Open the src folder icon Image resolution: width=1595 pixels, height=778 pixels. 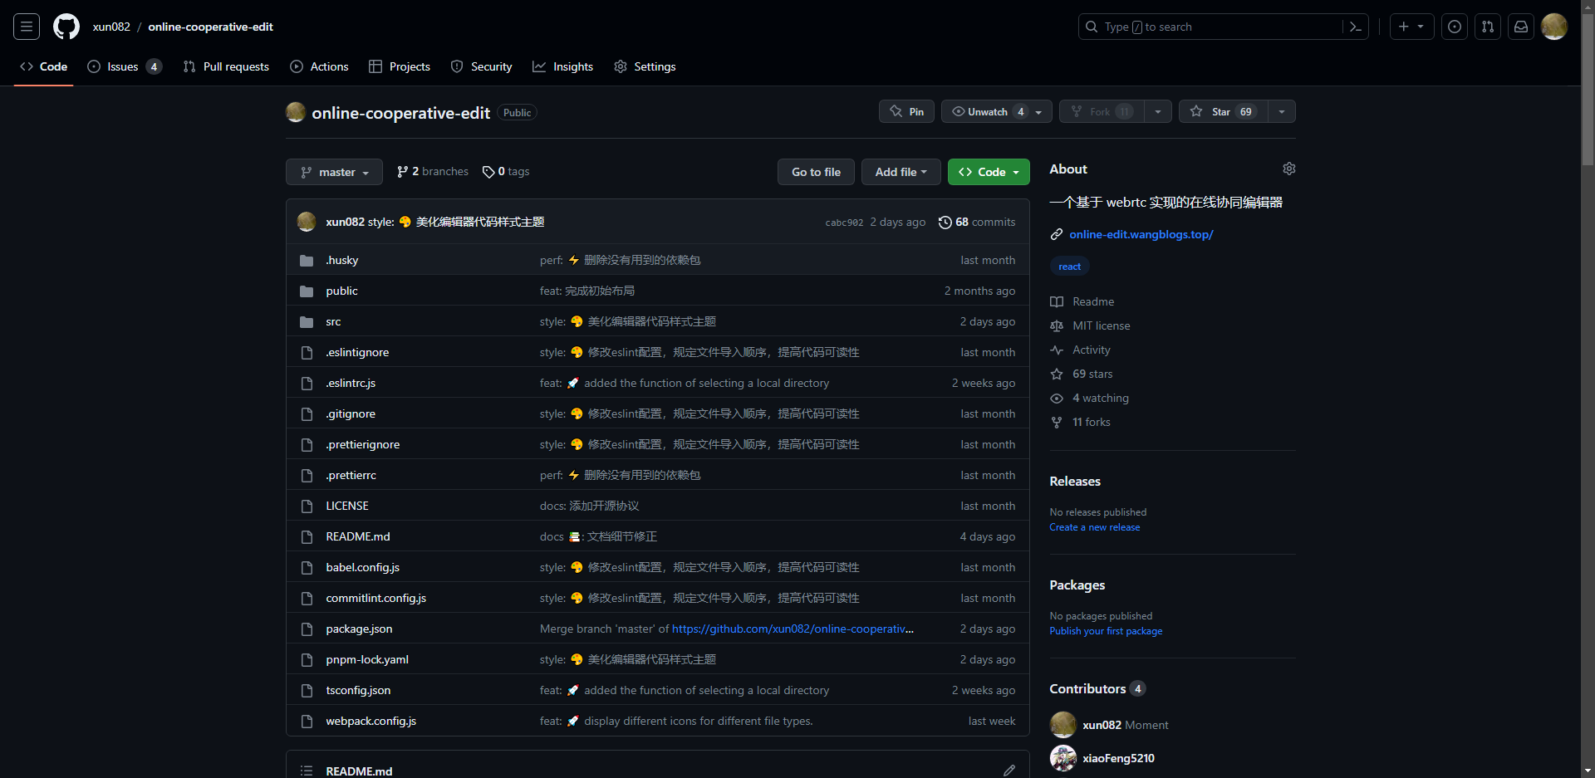307,321
